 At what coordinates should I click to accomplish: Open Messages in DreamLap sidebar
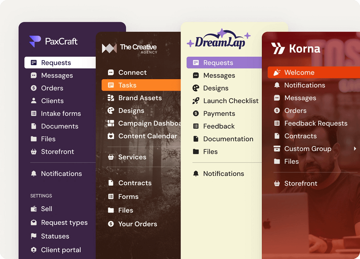pos(219,76)
